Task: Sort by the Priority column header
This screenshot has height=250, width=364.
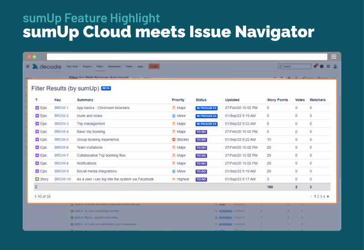Action: [x=178, y=100]
